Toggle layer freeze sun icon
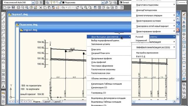The width and height of the screenshot is (188, 106). coord(54,2)
